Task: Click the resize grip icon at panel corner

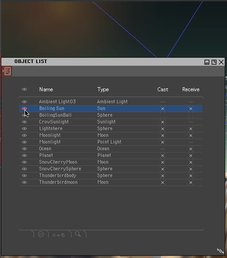Action: coord(220,251)
